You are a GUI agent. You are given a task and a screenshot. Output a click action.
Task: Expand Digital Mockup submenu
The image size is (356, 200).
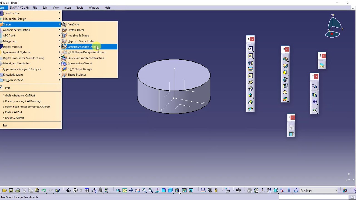tap(31, 47)
